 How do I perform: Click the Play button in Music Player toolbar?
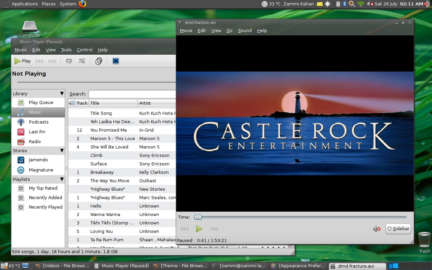pos(22,61)
